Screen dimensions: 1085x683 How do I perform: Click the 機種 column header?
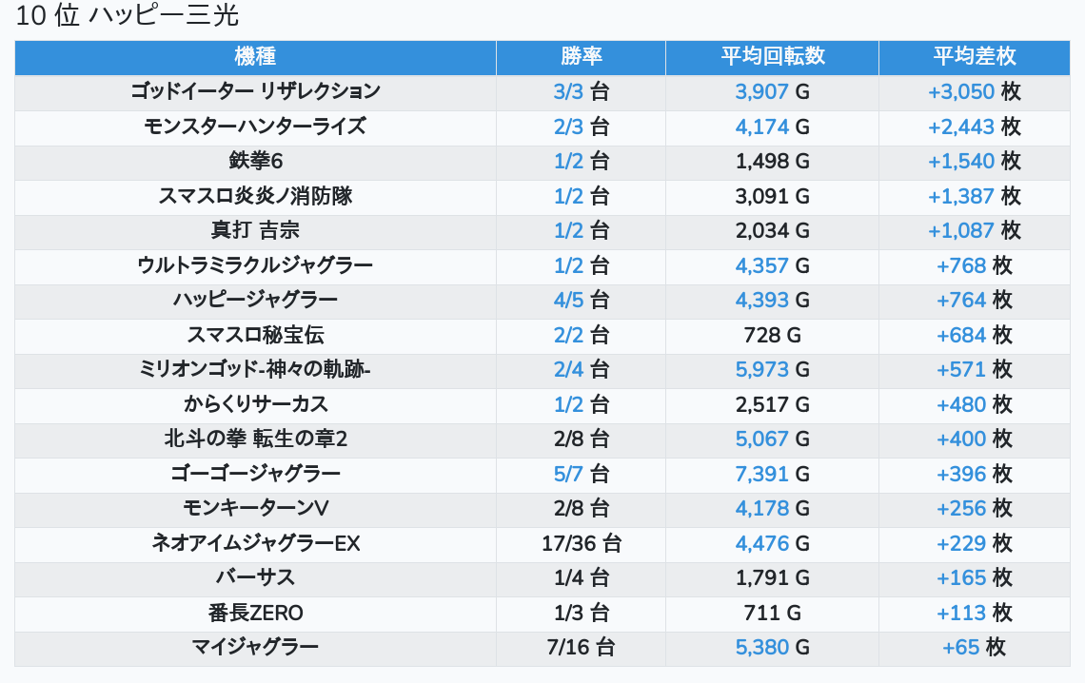[255, 57]
